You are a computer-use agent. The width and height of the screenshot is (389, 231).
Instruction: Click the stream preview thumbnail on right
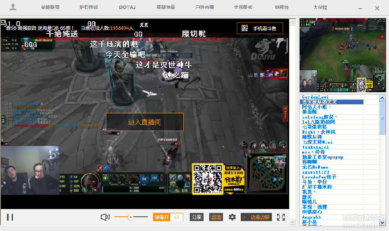[x=342, y=55]
